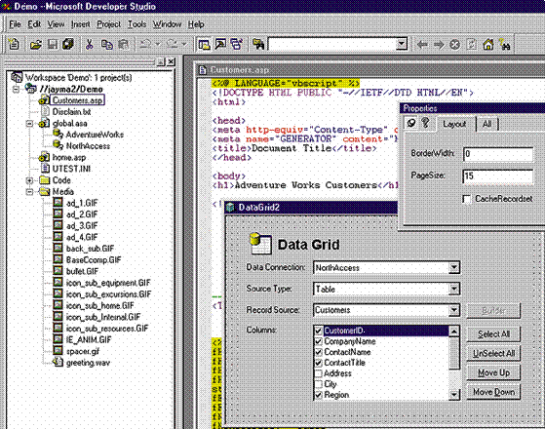
Task: Click the Columns list scroll-up arrow
Action: point(454,331)
